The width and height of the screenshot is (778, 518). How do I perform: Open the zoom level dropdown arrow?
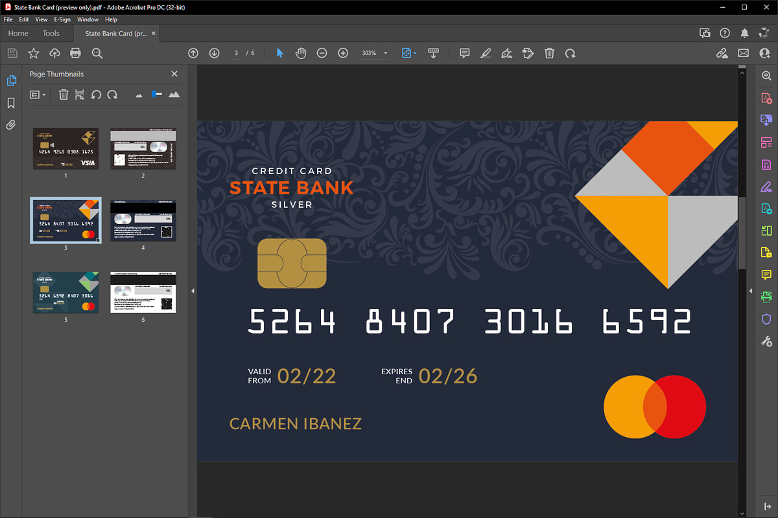click(386, 53)
